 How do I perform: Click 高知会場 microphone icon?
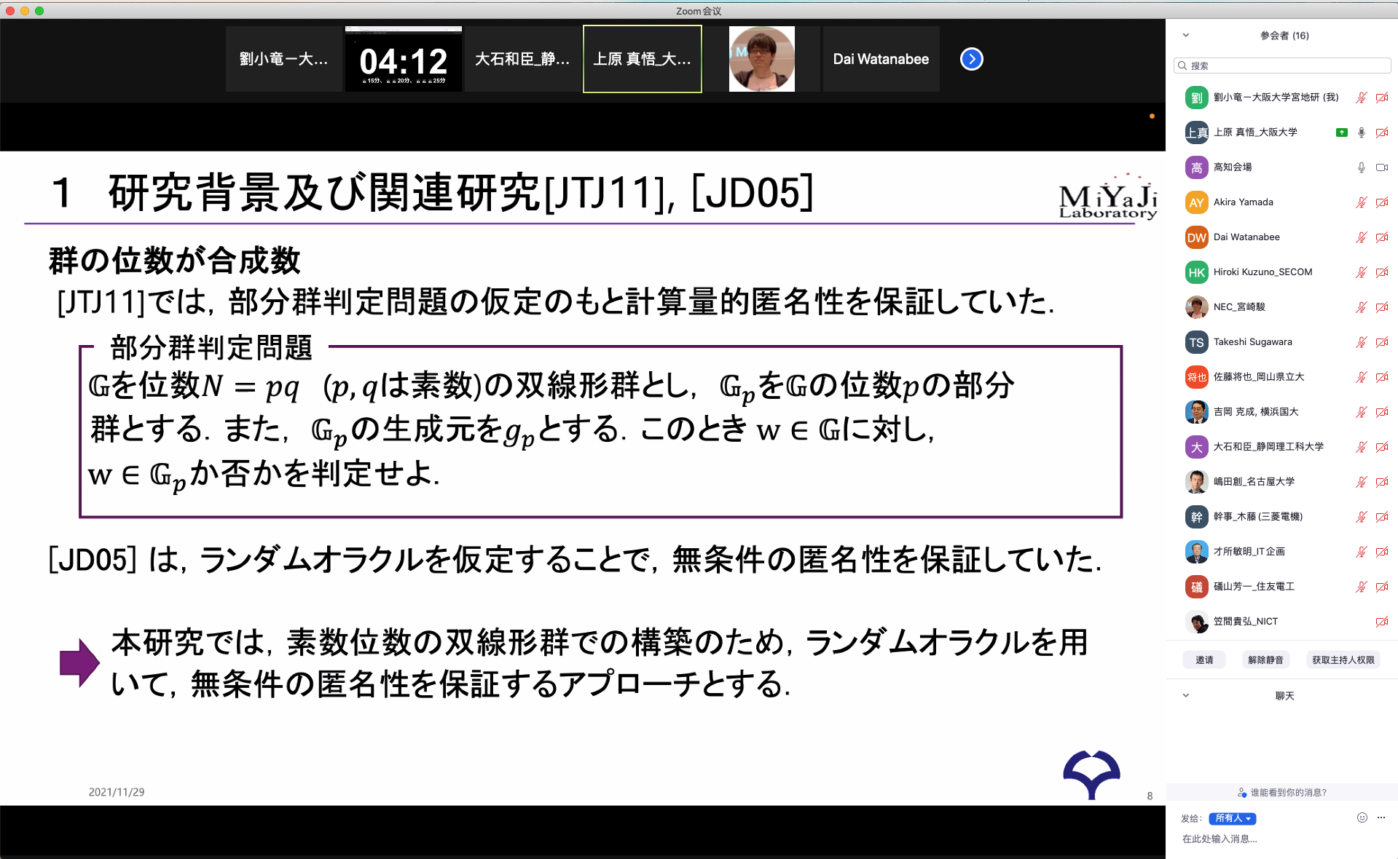click(x=1361, y=167)
